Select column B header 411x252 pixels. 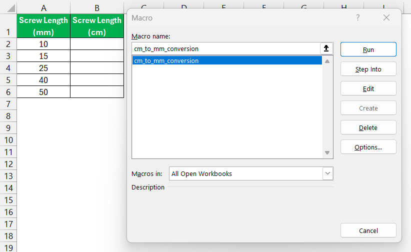97,8
